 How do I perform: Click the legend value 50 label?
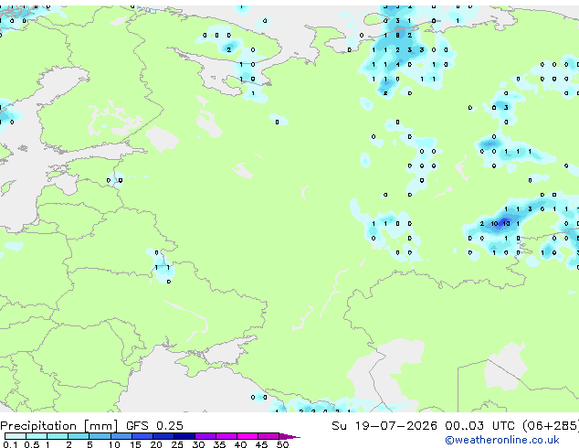tap(282, 444)
